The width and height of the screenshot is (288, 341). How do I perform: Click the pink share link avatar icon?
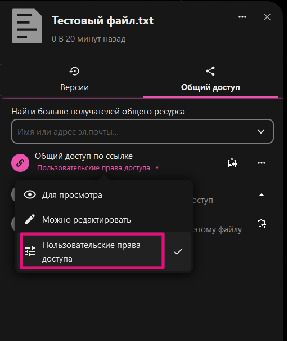(x=20, y=163)
